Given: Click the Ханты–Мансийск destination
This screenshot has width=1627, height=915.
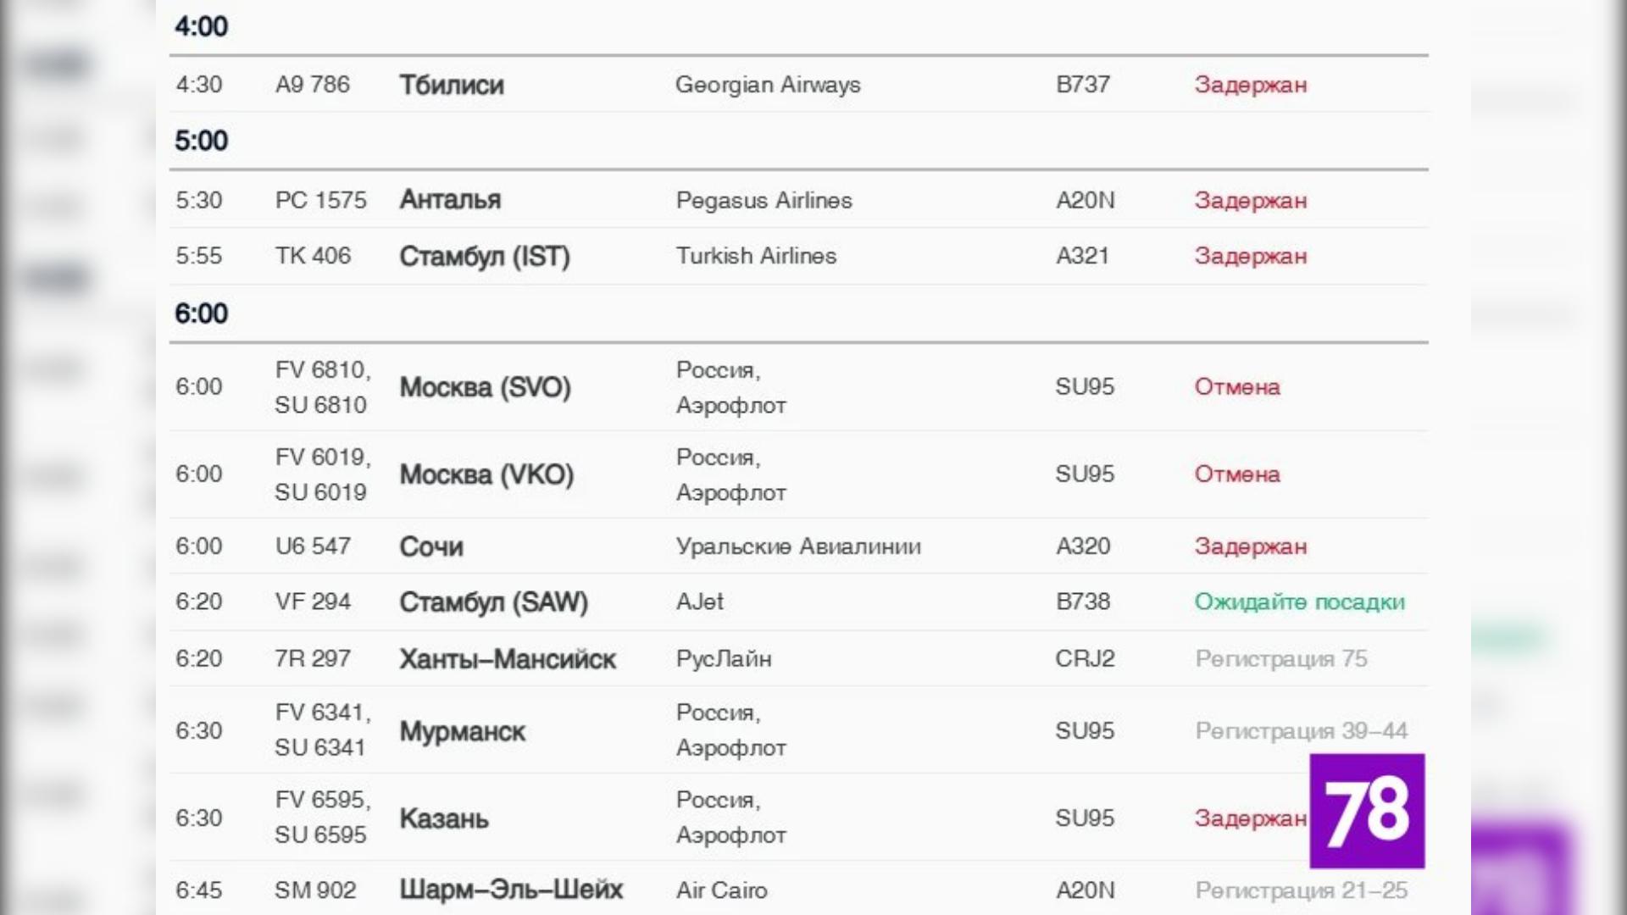Looking at the screenshot, I should pos(508,659).
